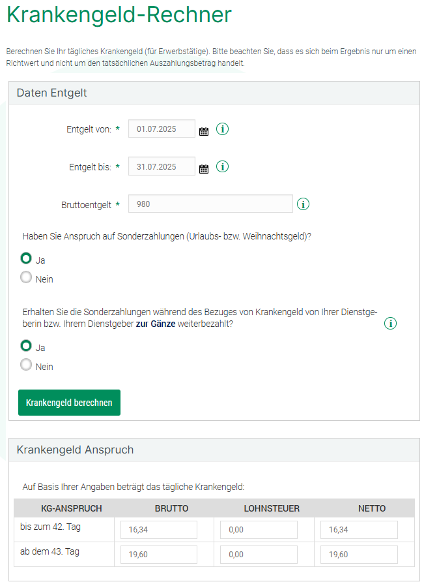The width and height of the screenshot is (424, 584).
Task: Click Netto value for bis zum 42. Tag
Action: [359, 530]
